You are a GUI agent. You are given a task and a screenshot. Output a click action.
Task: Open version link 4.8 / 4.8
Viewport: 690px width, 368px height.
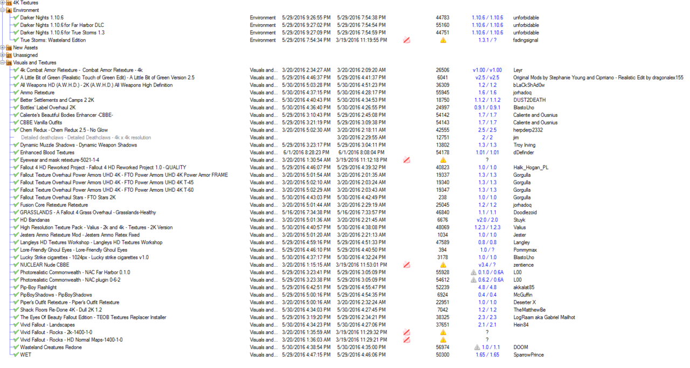[x=487, y=287]
